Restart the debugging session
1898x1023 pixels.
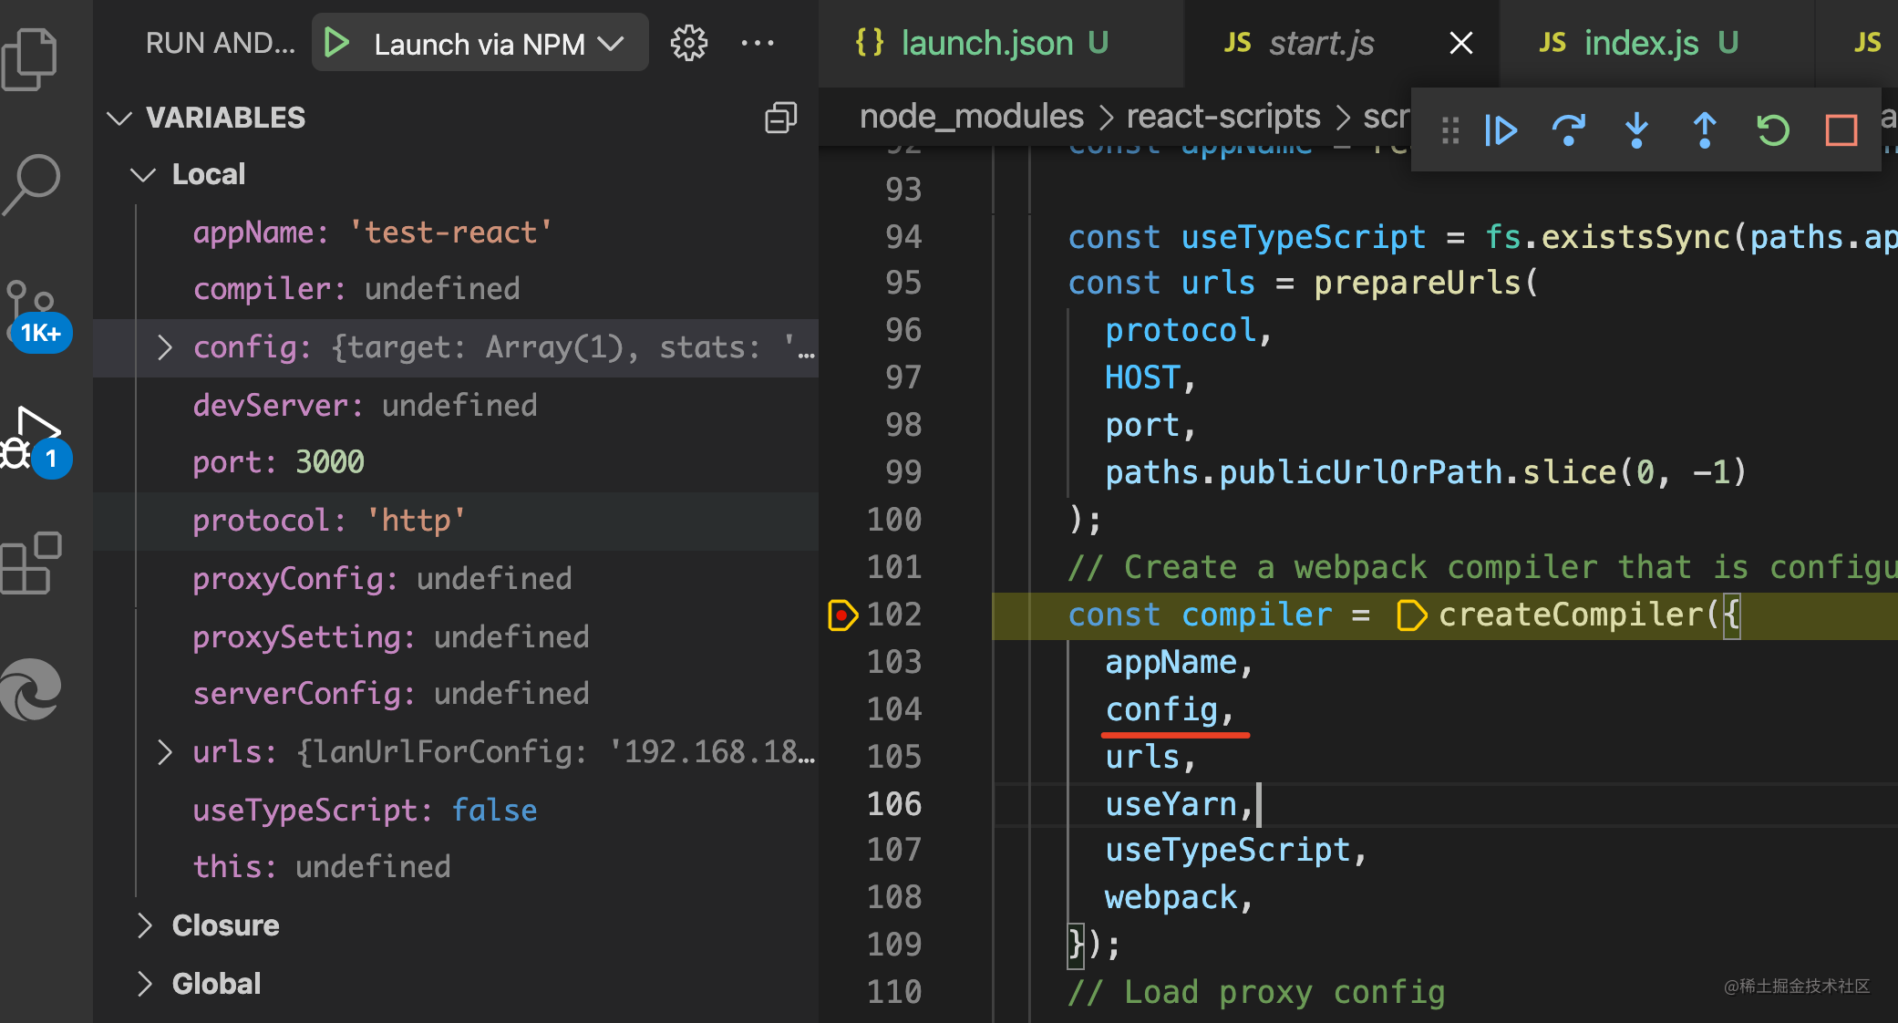tap(1773, 130)
